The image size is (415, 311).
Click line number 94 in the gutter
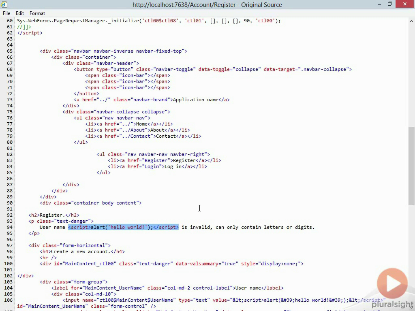[x=10, y=227]
